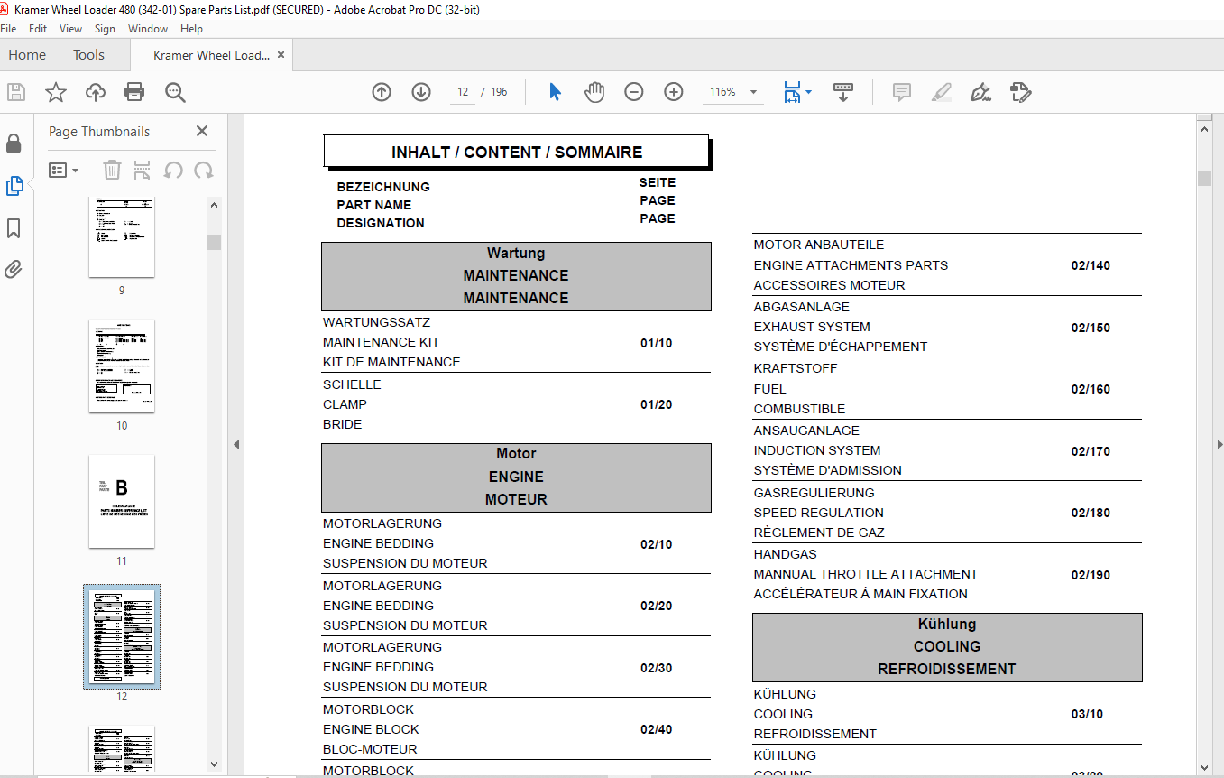Open the Help menu

click(191, 29)
